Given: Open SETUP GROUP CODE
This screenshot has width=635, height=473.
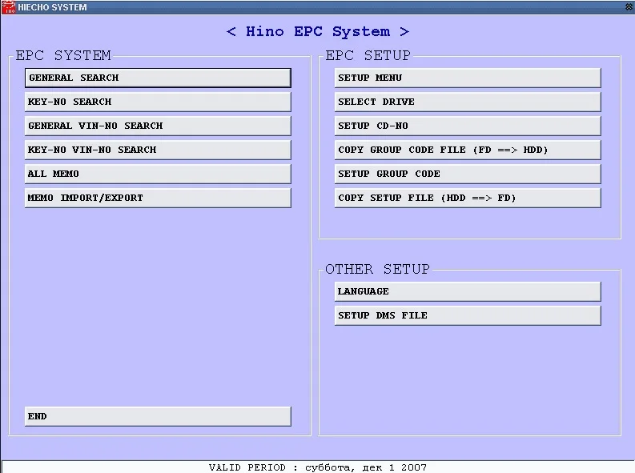Looking at the screenshot, I should pos(468,174).
